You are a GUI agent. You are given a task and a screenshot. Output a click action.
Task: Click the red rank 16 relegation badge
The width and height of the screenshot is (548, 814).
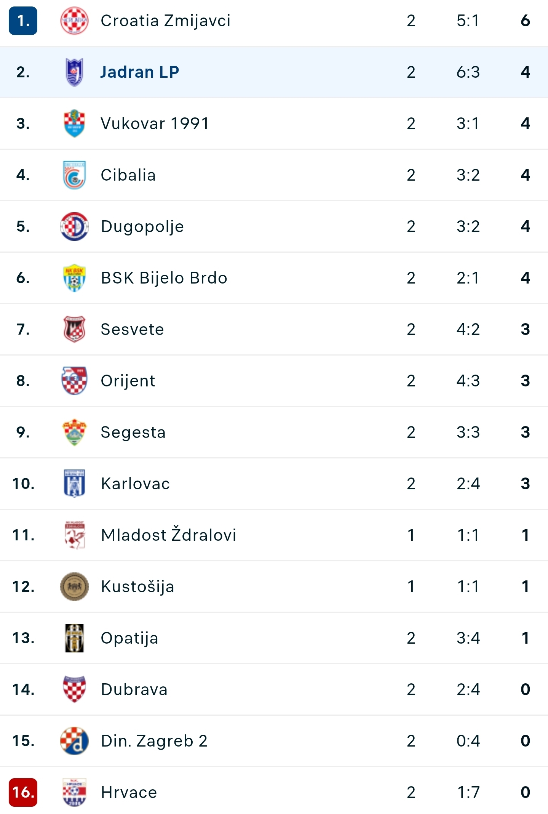tap(23, 792)
